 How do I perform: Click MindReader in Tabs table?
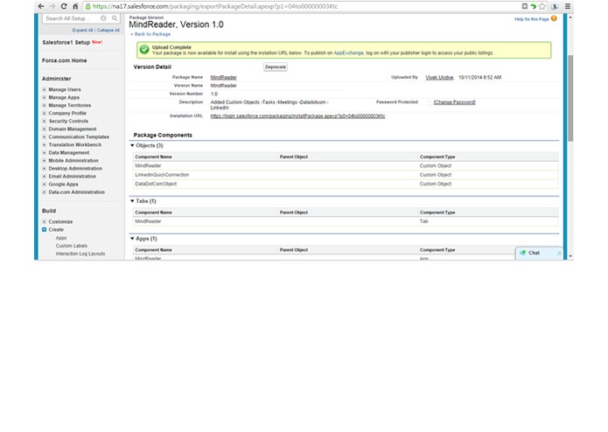148,221
